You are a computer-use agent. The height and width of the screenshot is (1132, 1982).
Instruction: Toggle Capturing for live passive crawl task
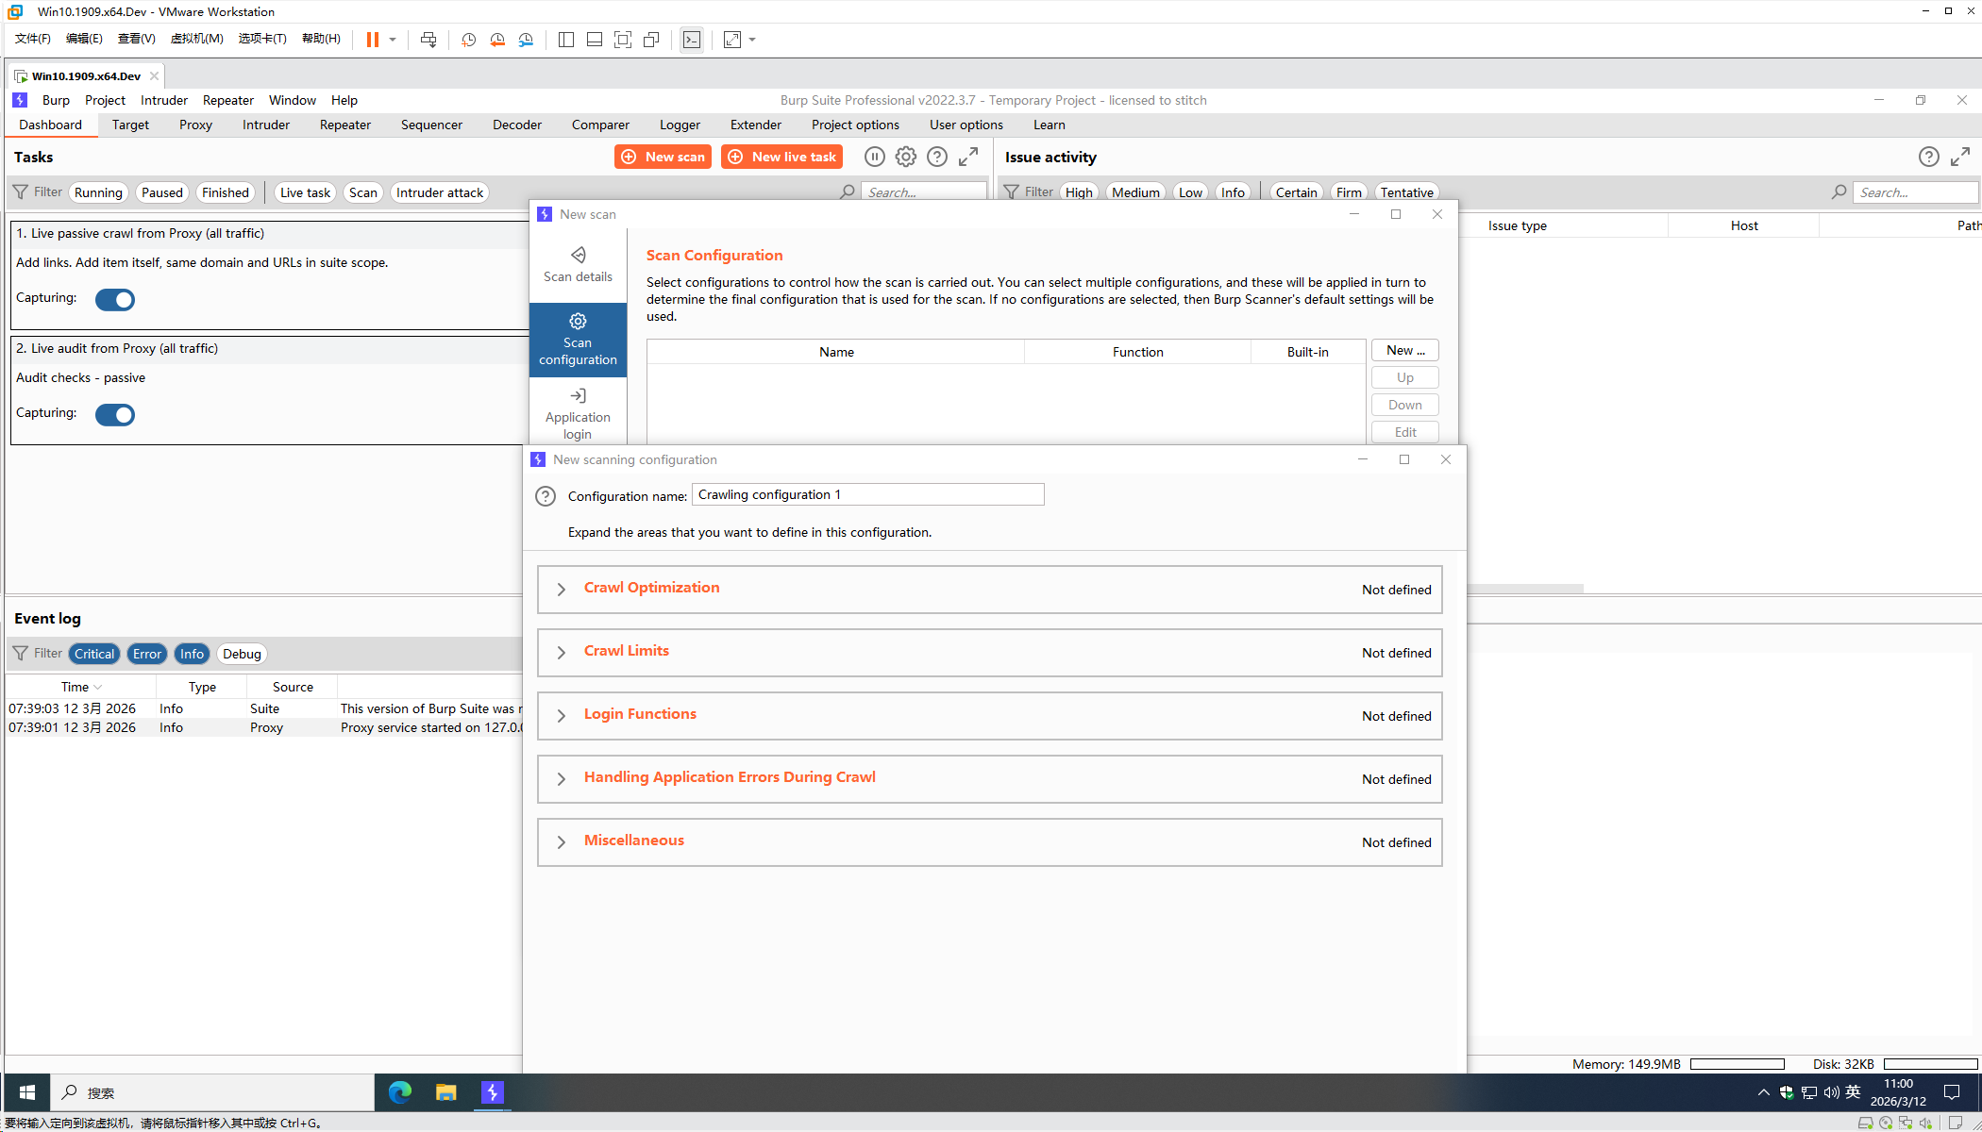[x=115, y=299]
